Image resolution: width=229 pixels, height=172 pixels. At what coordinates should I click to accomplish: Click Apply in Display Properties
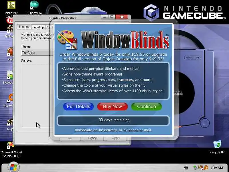point(116,138)
